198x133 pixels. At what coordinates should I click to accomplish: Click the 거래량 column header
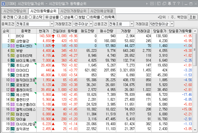click(126, 31)
